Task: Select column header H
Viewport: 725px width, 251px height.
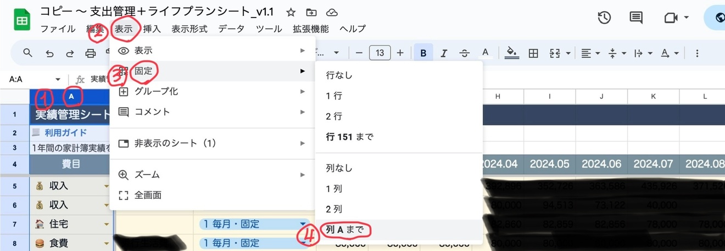Action: click(x=498, y=97)
